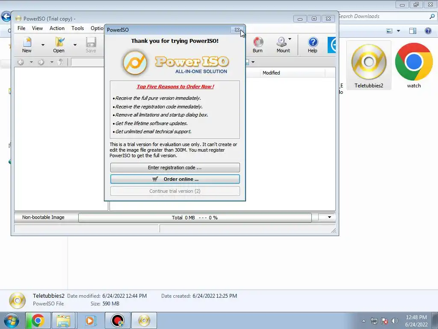Select the watch Chrome file in Downloads

point(414,66)
